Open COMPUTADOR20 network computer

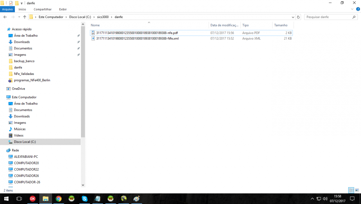tap(26, 163)
